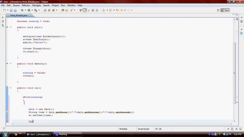The height and width of the screenshot is (137, 244).
Task: Click the Open Perspective icon
Action: pos(218,10)
